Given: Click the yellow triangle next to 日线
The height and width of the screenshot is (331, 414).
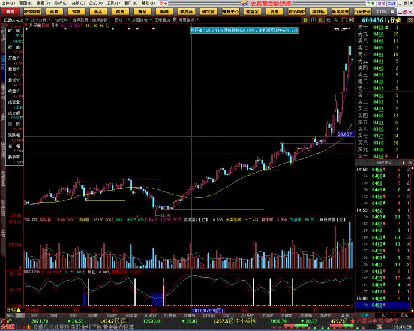Looking at the screenshot, I should tap(19, 310).
